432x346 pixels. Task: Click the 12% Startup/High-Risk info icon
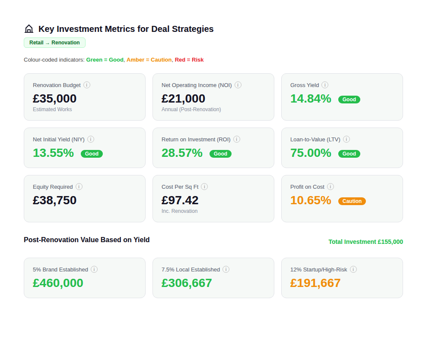point(353,269)
